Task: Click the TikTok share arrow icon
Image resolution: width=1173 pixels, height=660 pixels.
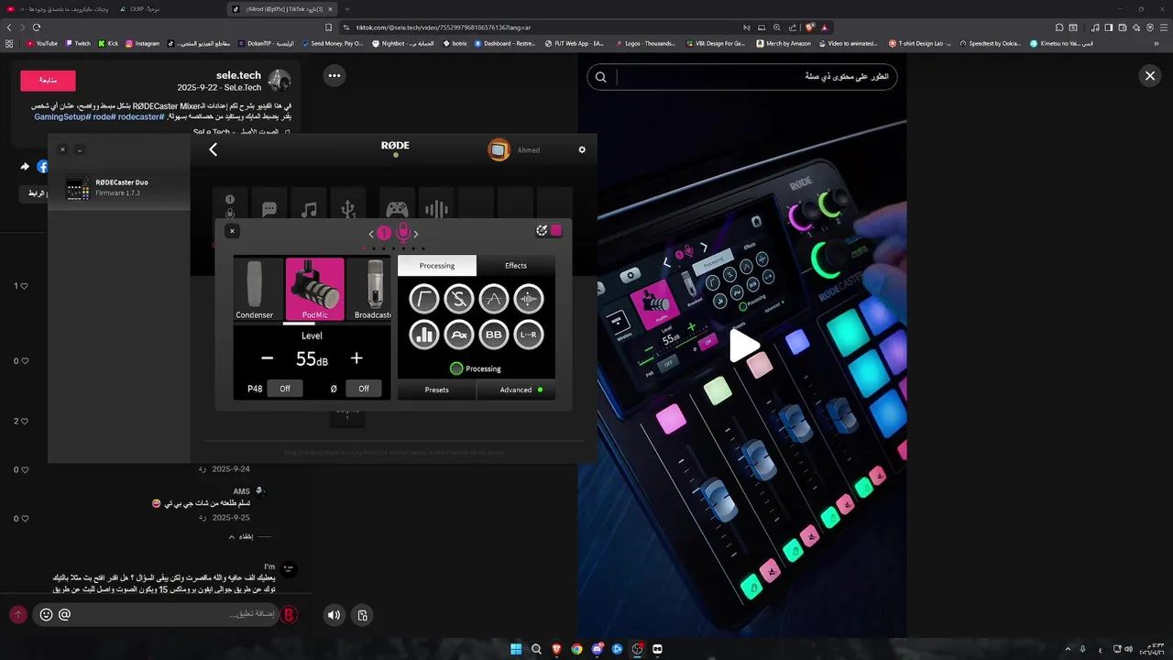Action: (25, 167)
